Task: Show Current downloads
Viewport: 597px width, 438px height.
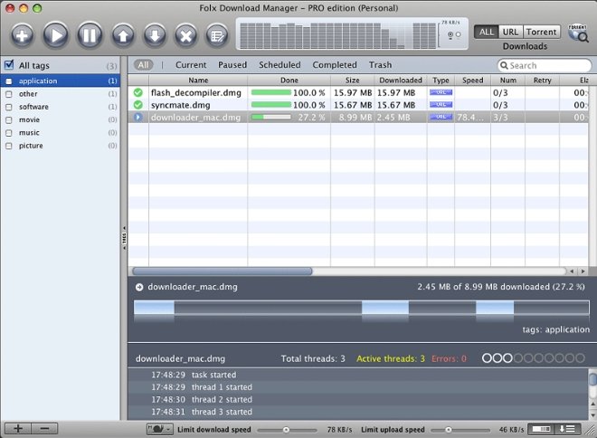Action: 191,65
